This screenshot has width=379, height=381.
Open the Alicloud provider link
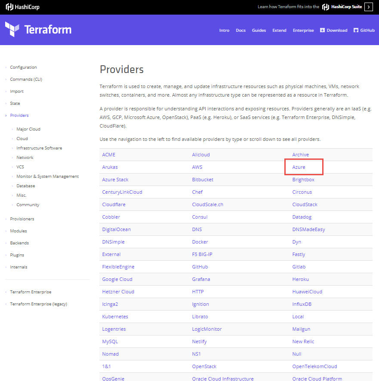tap(201, 155)
